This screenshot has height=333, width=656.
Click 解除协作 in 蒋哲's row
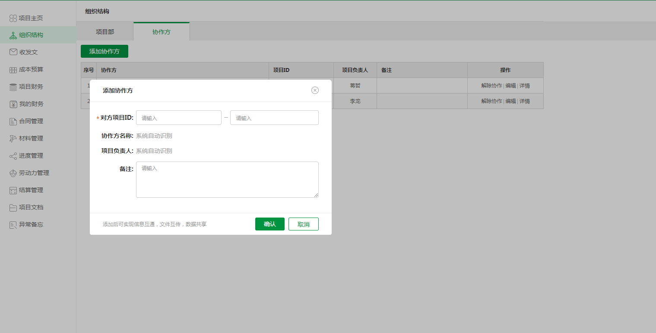tap(491, 86)
